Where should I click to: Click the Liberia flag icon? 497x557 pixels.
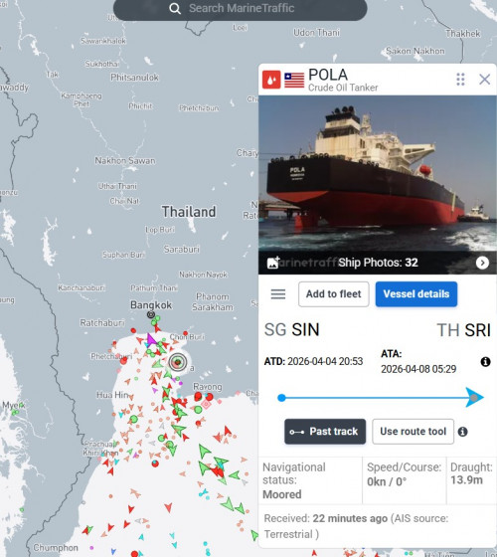click(x=294, y=80)
